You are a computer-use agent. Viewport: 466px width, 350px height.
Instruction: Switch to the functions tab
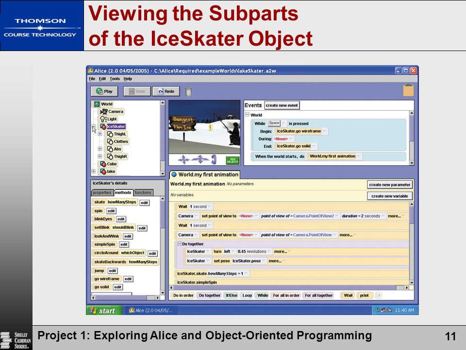143,192
